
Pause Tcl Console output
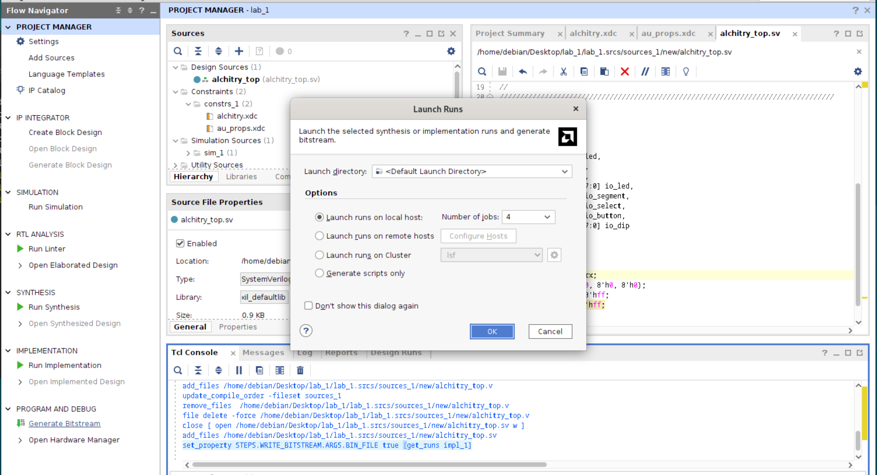(239, 370)
